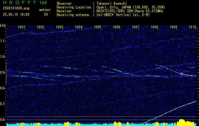Click the 1.0 frequency axis label
Screen dimensions: 199x126
click(x=3, y=57)
